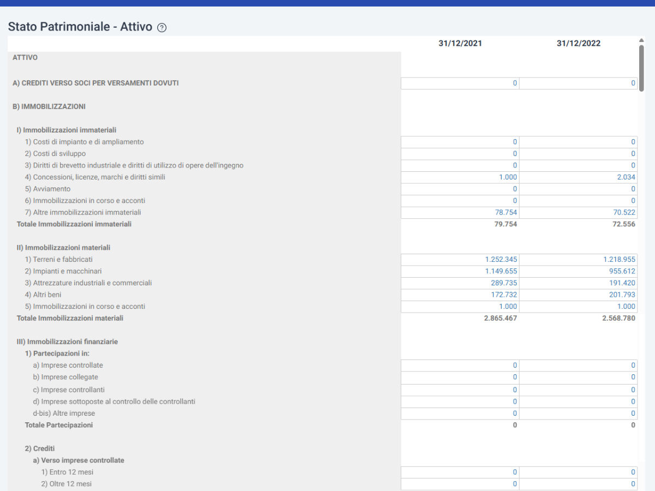Edit Attrezzature industriali 2021 value 289.735

click(x=460, y=283)
